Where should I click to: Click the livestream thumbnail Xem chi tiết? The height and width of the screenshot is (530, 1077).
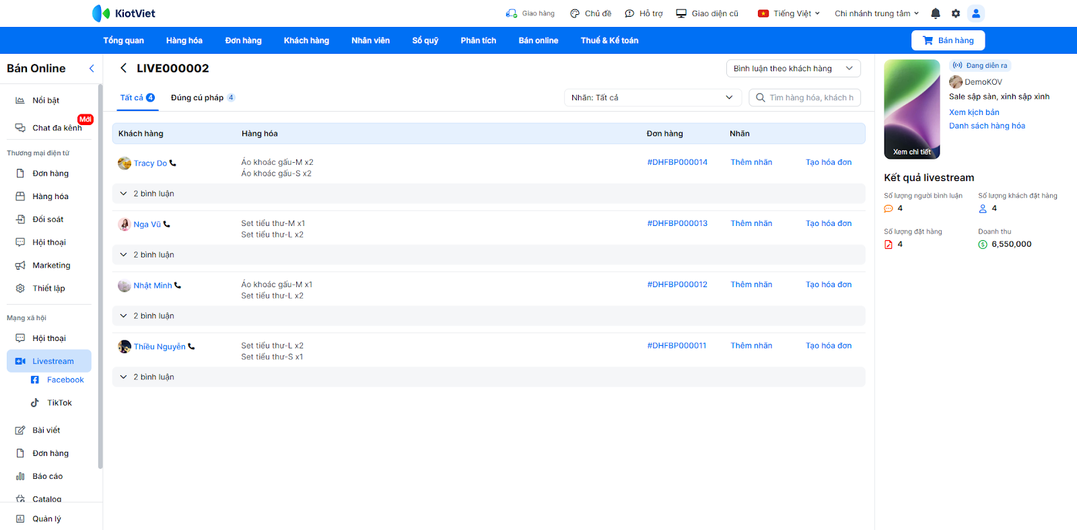click(x=912, y=109)
